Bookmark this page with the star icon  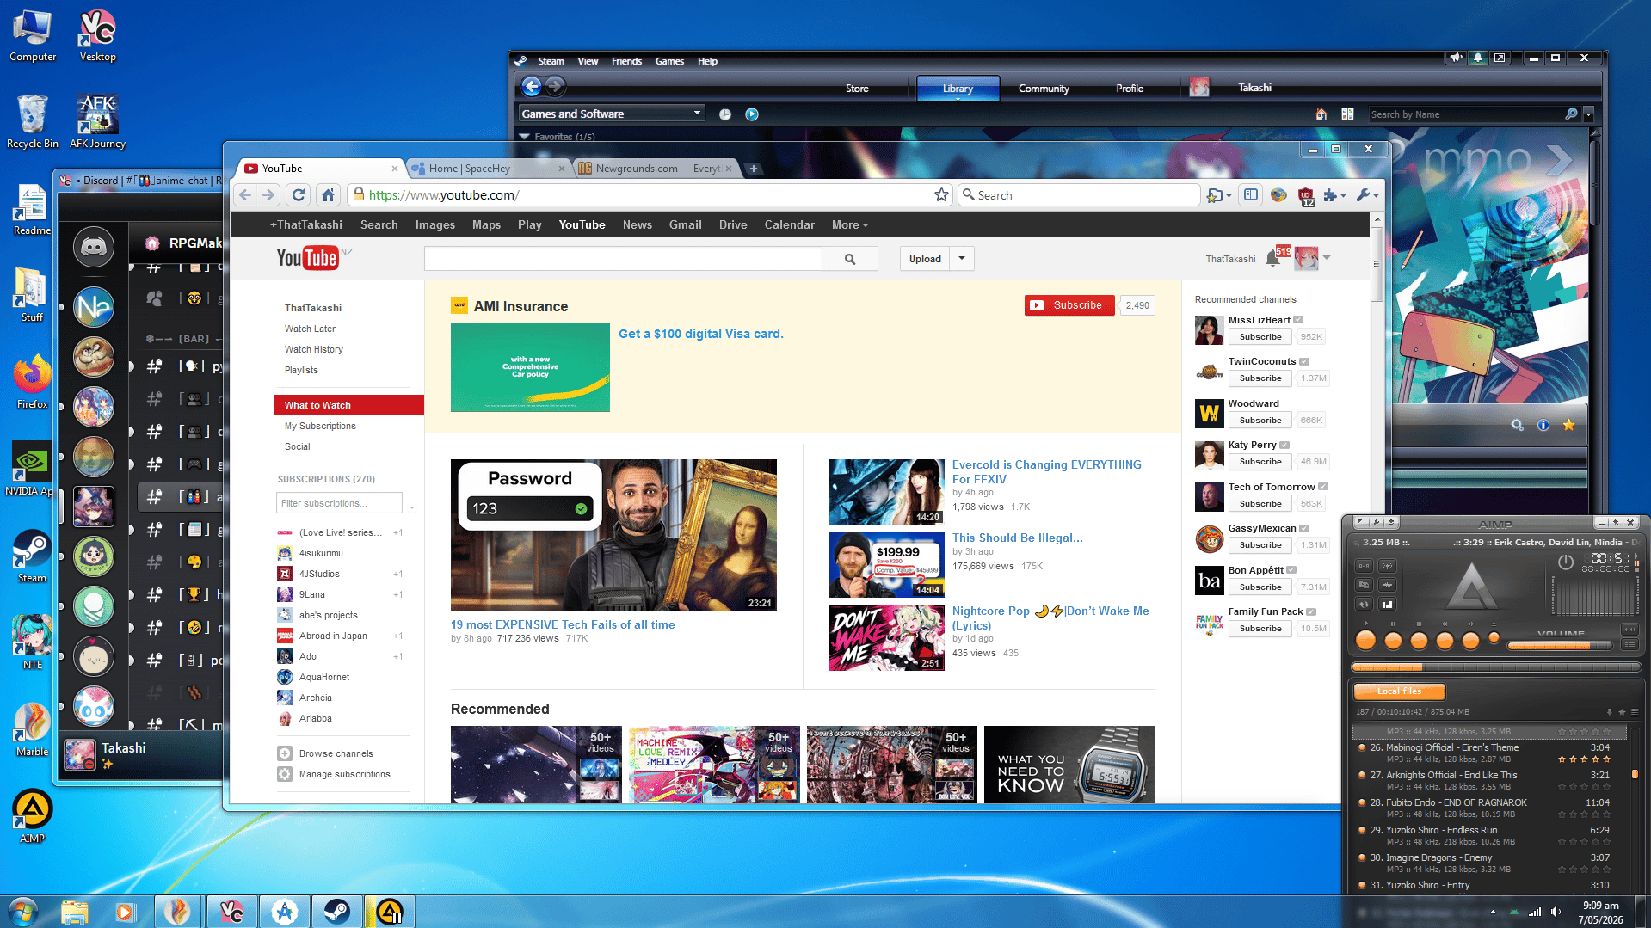(x=941, y=195)
